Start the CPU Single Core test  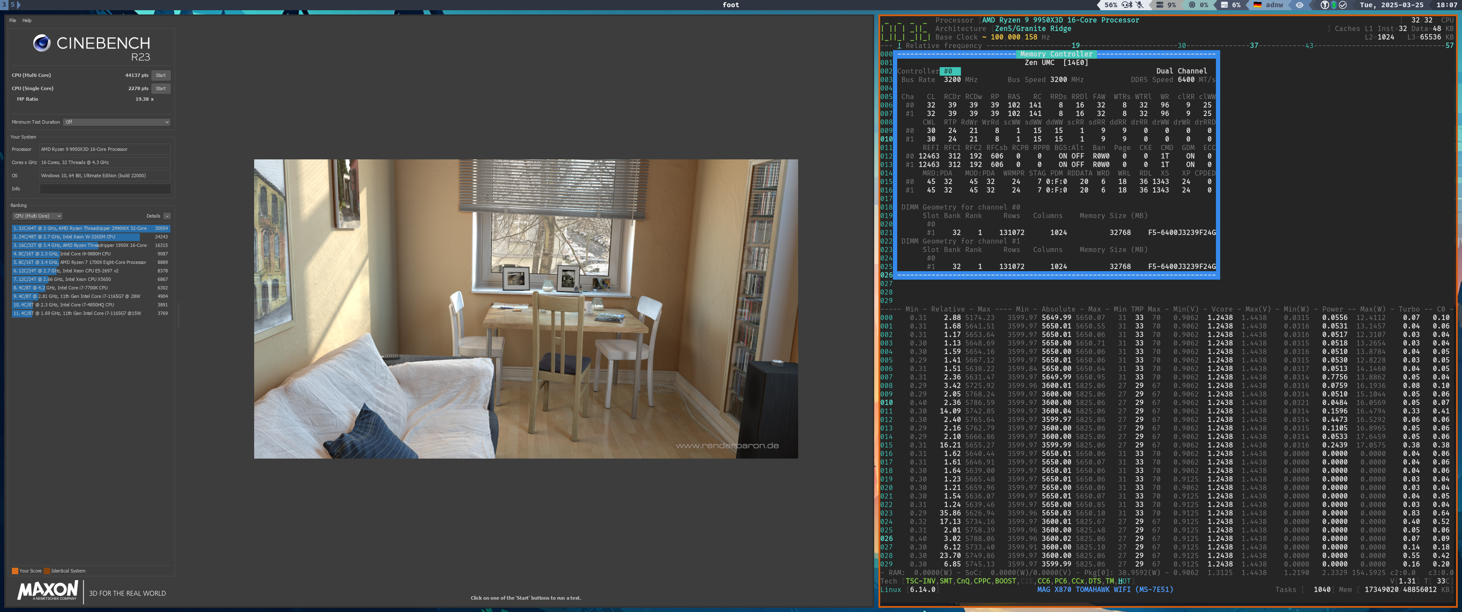click(x=161, y=88)
